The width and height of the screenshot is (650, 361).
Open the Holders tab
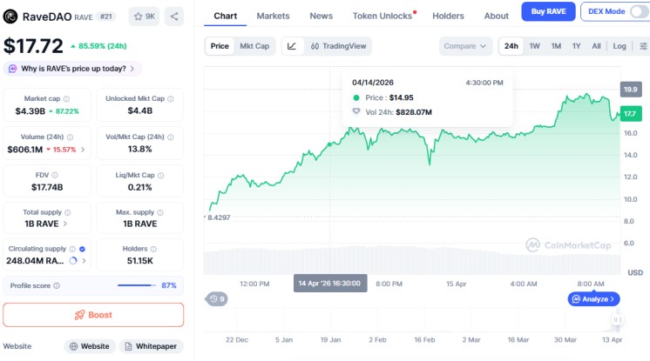[448, 17]
